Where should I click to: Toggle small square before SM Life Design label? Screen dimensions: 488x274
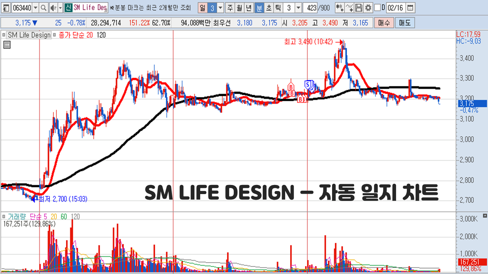pos(4,35)
